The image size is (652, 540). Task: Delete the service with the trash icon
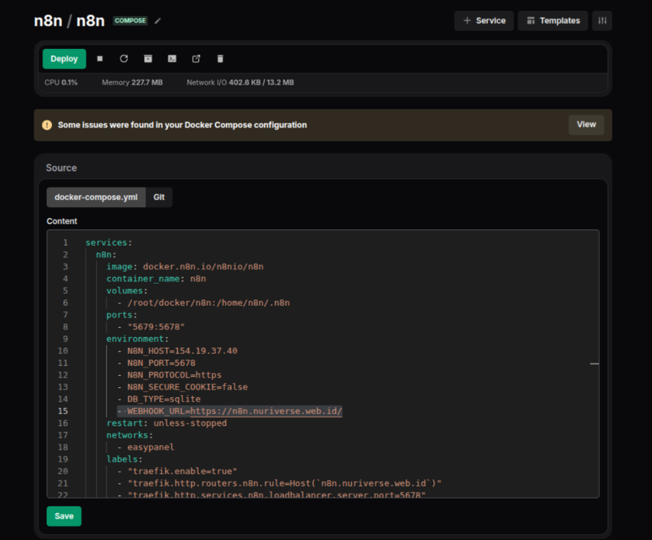tap(220, 59)
